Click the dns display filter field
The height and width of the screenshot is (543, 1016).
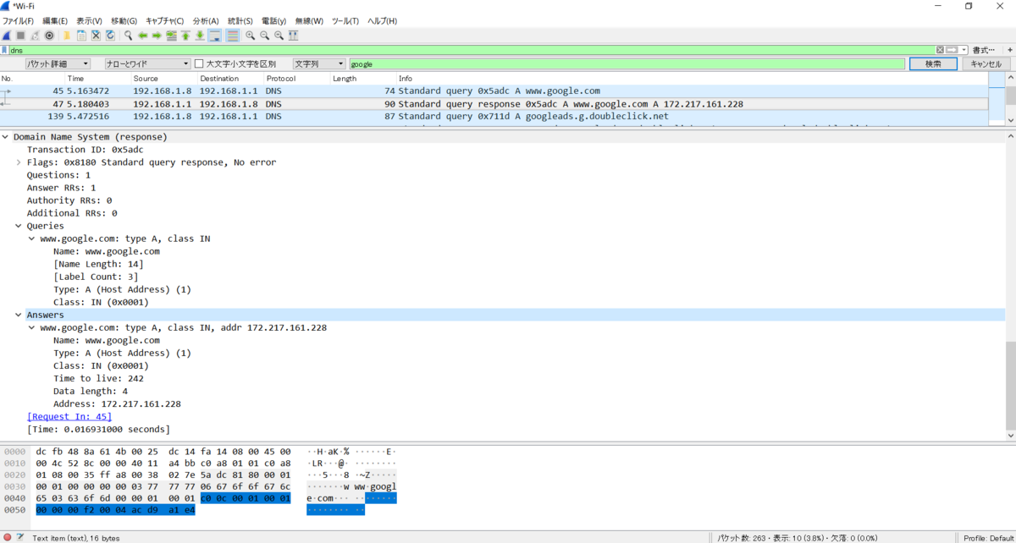tap(471, 50)
